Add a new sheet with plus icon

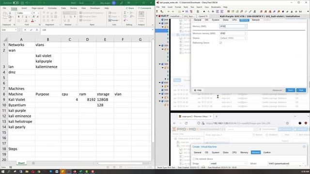click(33, 163)
